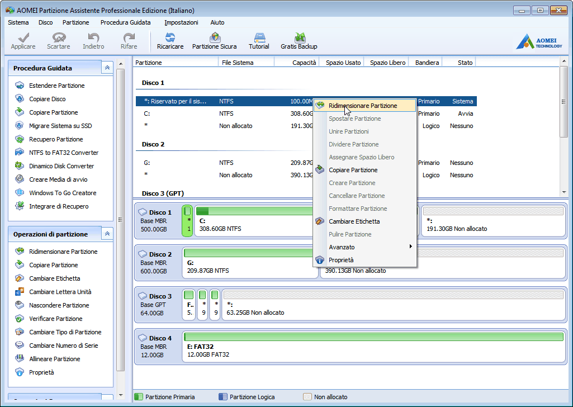573x407 pixels.
Task: Choose Allineare Partizione in sidebar
Action: 55,359
